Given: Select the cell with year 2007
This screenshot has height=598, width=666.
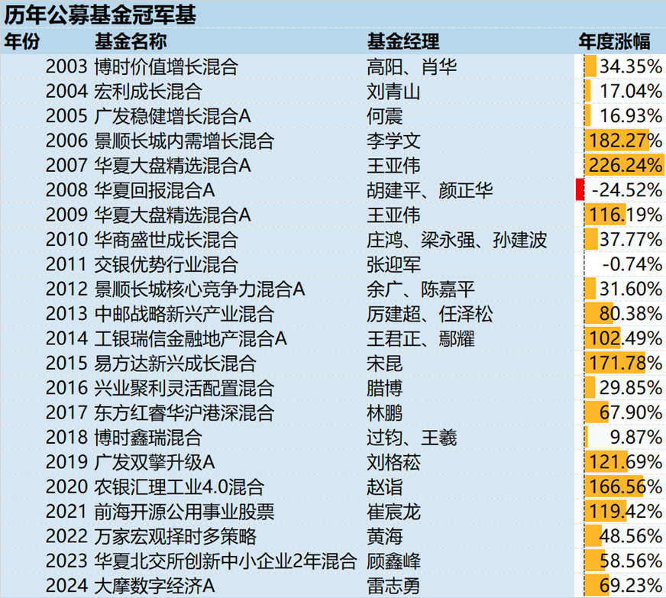Looking at the screenshot, I should tap(66, 165).
